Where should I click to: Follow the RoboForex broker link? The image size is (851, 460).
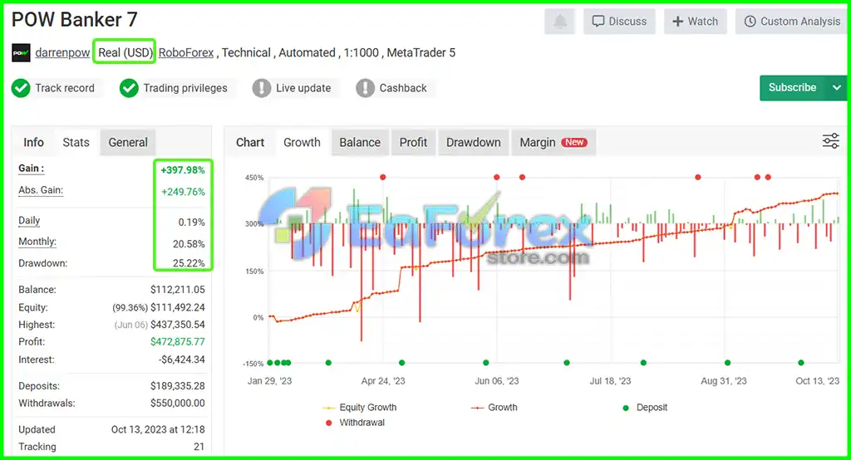186,52
